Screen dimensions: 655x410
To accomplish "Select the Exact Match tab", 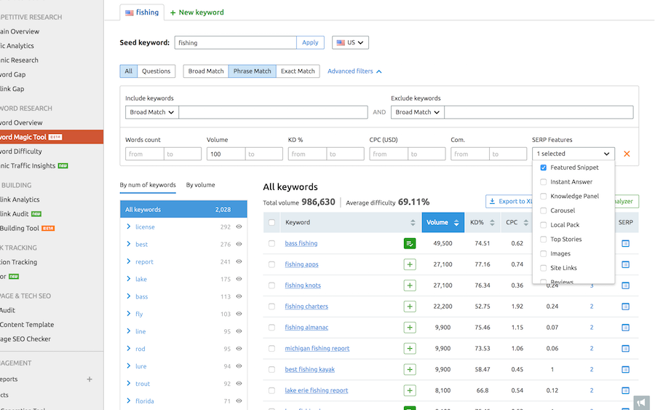I will coord(298,71).
